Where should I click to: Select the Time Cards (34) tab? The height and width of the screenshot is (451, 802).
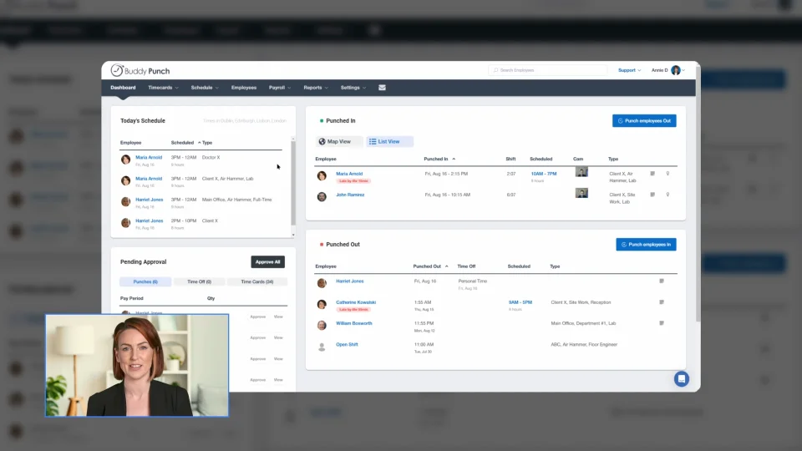tap(256, 281)
